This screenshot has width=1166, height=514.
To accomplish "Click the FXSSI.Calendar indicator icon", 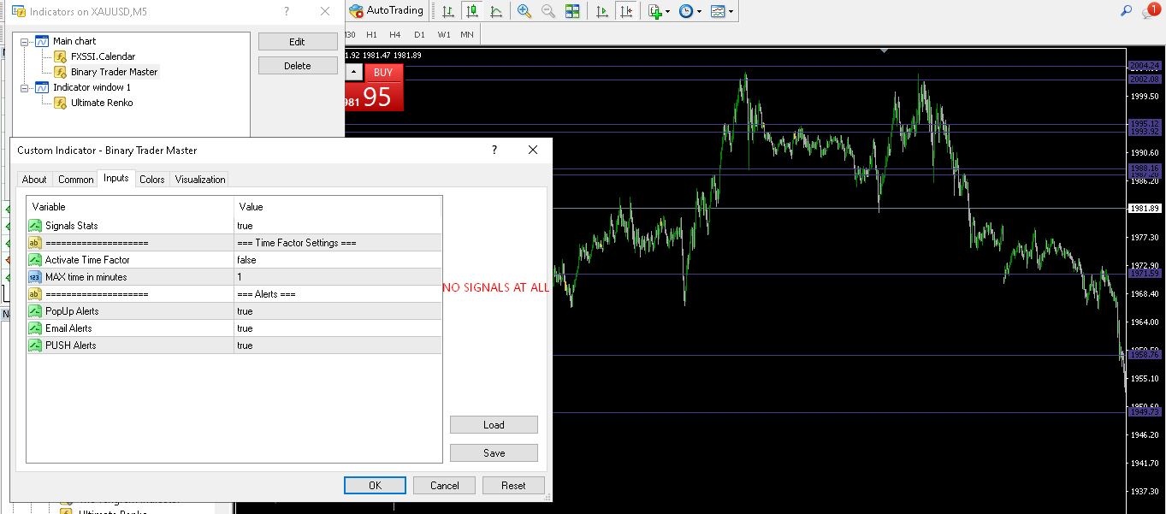I will 60,56.
